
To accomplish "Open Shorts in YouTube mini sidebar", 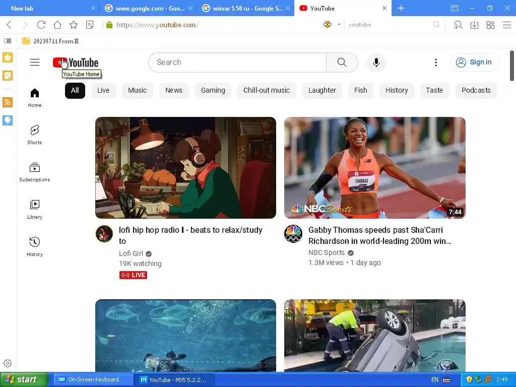I will (35, 135).
